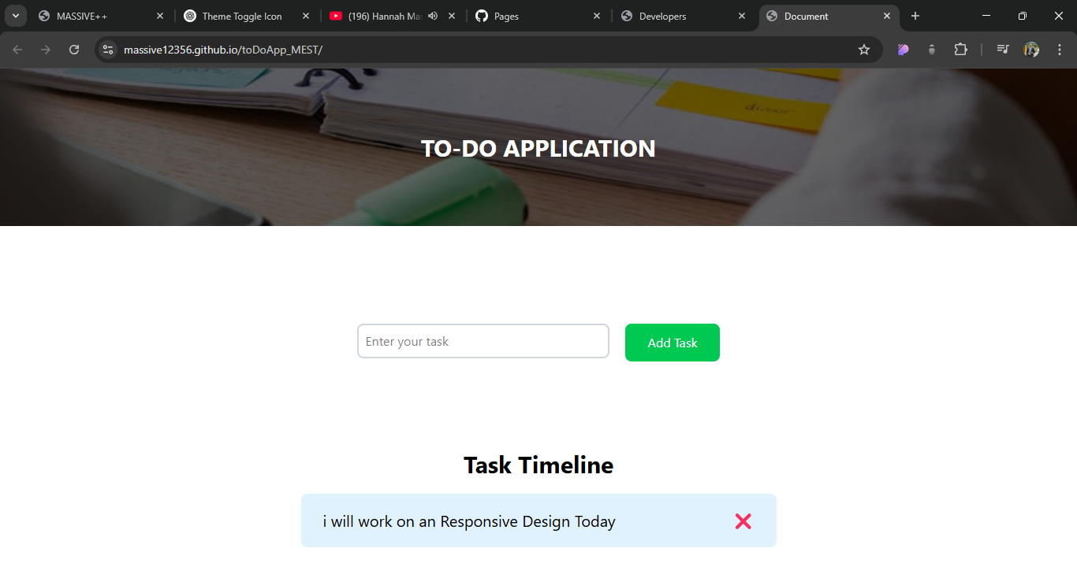Reload the current page
This screenshot has width=1077, height=567.
[74, 50]
